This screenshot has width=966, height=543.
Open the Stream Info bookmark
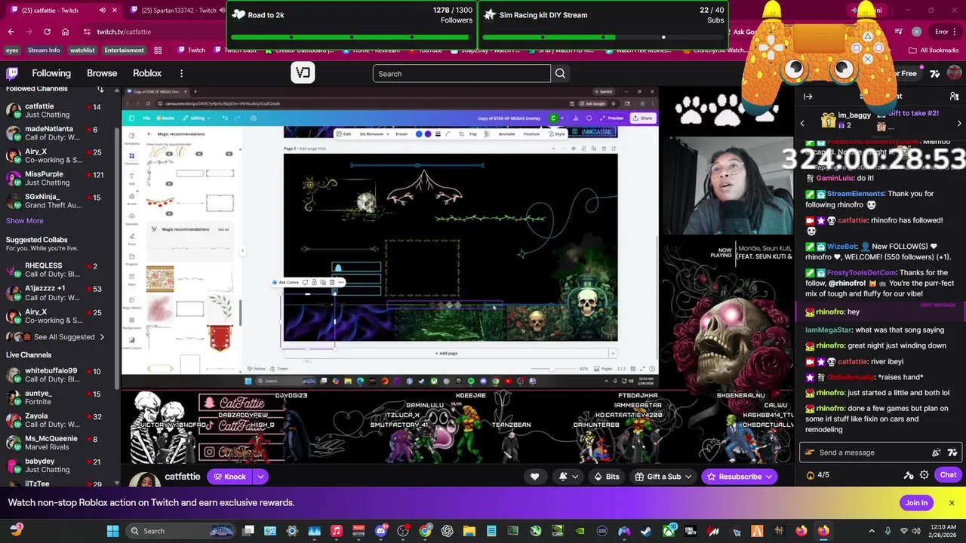44,51
